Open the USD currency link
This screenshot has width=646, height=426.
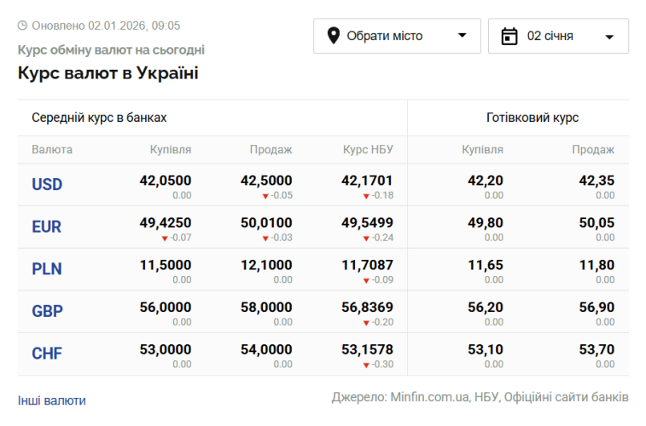[47, 184]
